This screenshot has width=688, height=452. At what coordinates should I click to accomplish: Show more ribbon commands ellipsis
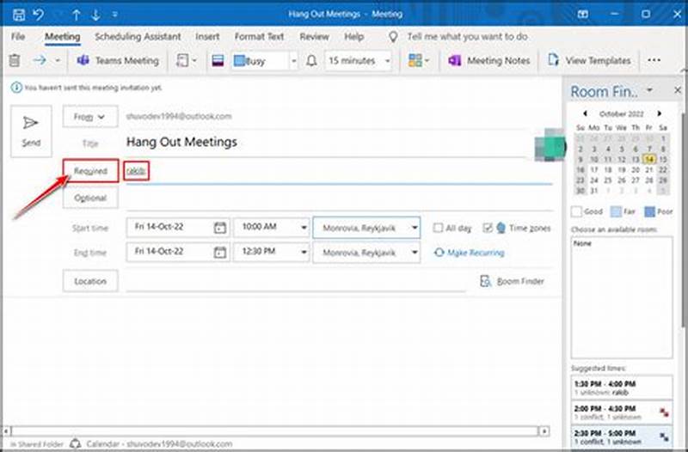click(x=654, y=60)
